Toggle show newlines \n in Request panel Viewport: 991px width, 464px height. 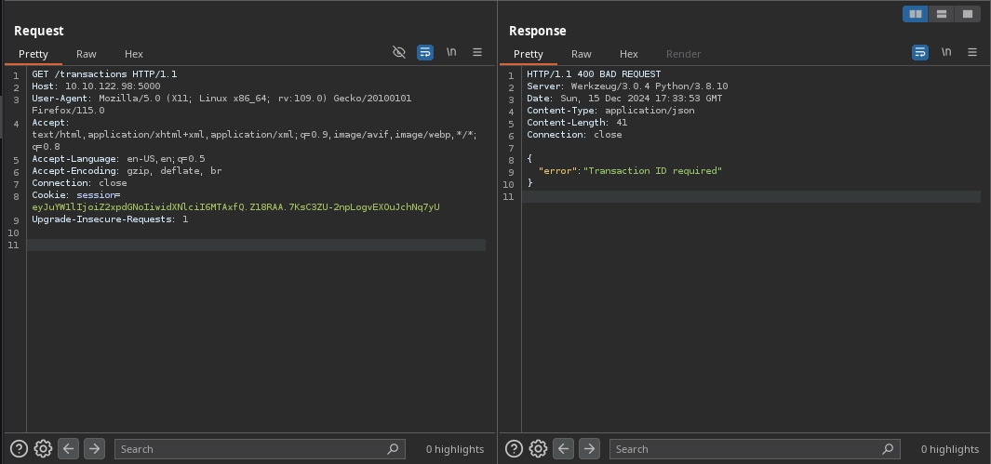451,53
